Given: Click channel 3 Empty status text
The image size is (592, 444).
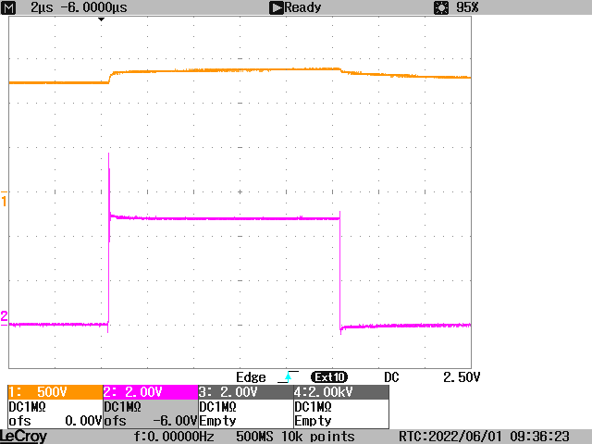Looking at the screenshot, I should click(218, 421).
